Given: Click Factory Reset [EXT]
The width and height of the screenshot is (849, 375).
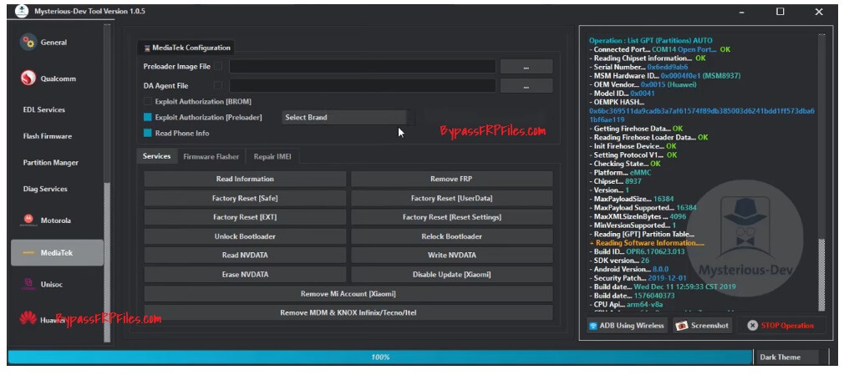Looking at the screenshot, I should 245,217.
